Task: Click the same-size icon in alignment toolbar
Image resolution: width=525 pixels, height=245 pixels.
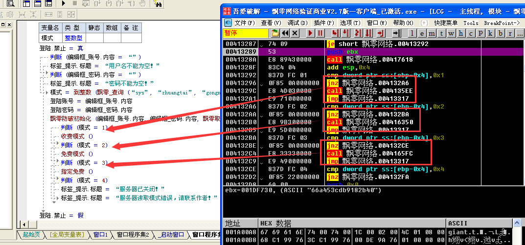Action: tap(71, 15)
